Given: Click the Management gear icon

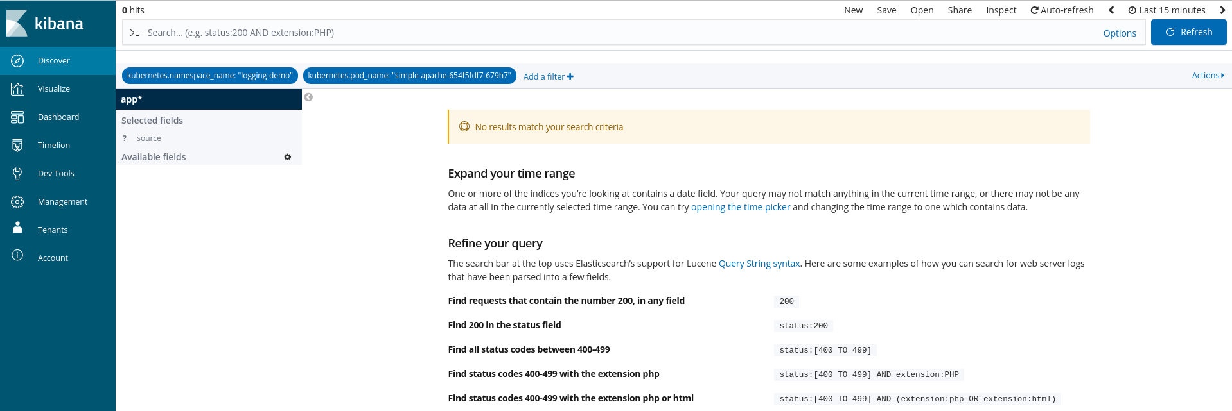Looking at the screenshot, I should [x=17, y=202].
